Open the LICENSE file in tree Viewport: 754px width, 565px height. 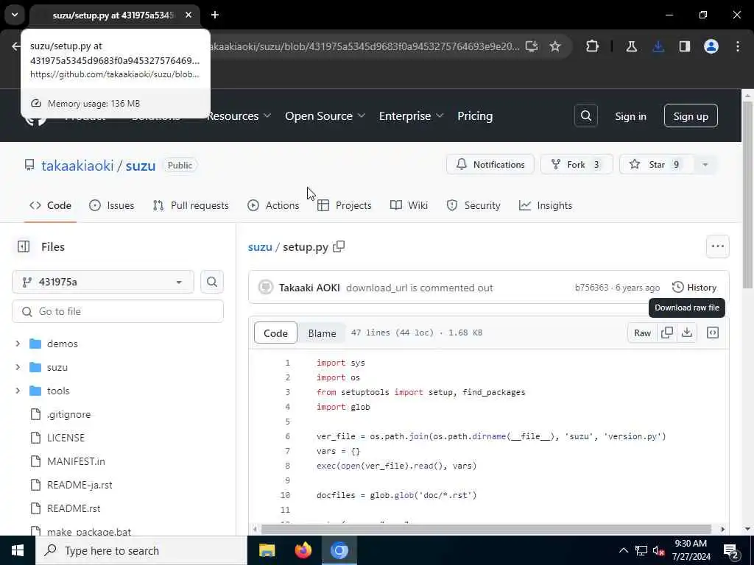click(66, 438)
